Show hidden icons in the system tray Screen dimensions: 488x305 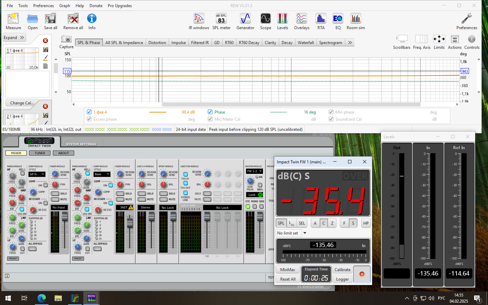pos(407,298)
